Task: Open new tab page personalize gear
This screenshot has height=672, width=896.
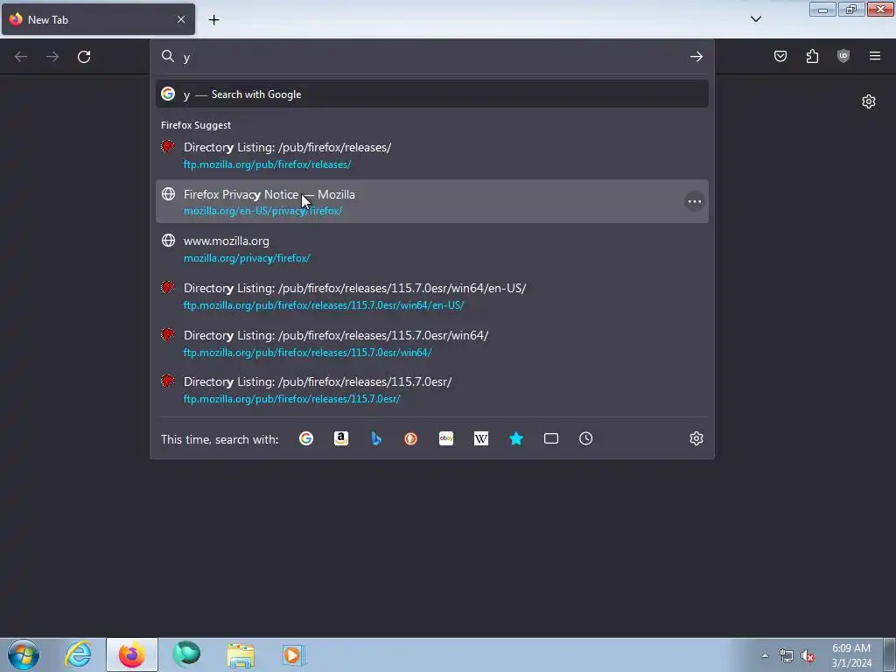Action: (869, 101)
